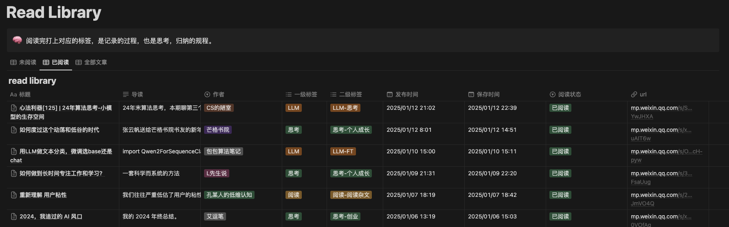Screen dimensions: 729x227
Task: Click the brain emoji icon in callout
Action: 17,40
